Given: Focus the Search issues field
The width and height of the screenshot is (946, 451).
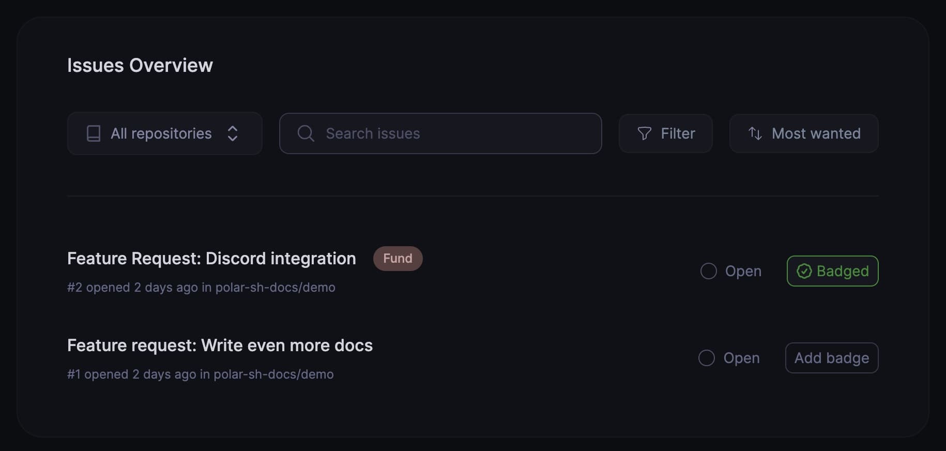Looking at the screenshot, I should [x=440, y=133].
